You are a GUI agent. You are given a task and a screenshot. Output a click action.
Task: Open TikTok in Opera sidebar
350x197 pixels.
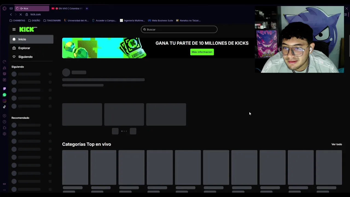click(x=4, y=107)
